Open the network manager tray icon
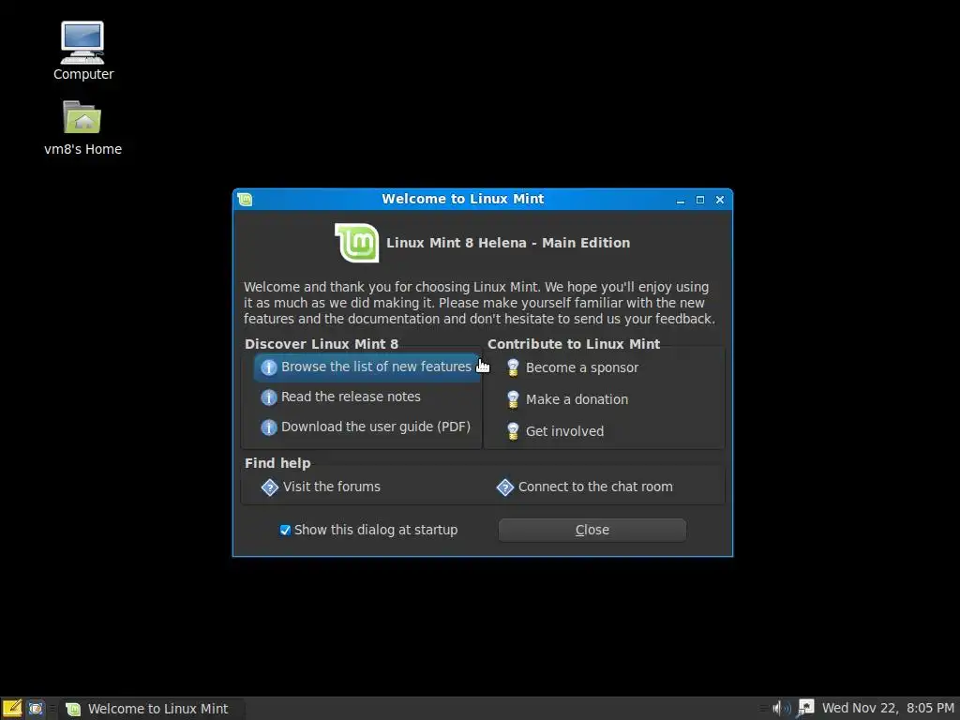 (x=805, y=708)
